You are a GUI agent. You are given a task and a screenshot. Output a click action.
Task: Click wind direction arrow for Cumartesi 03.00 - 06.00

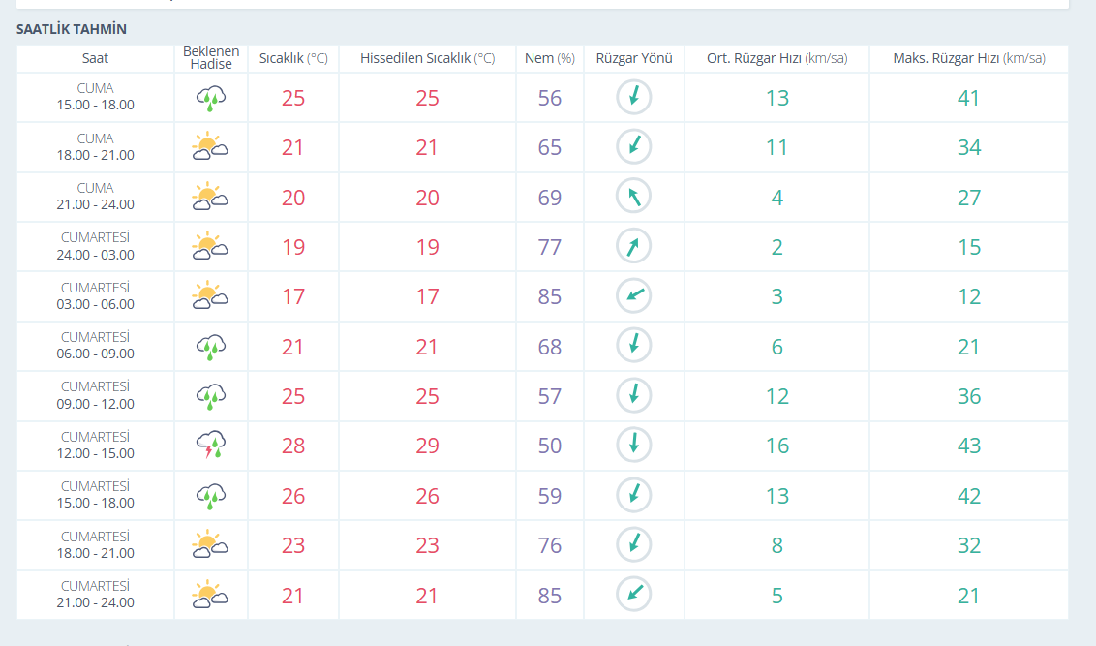click(634, 295)
